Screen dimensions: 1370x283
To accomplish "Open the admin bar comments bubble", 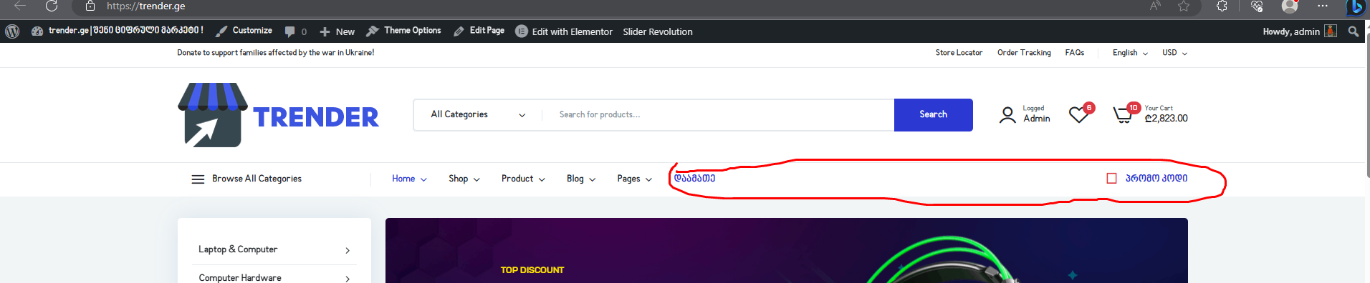I will coord(295,31).
